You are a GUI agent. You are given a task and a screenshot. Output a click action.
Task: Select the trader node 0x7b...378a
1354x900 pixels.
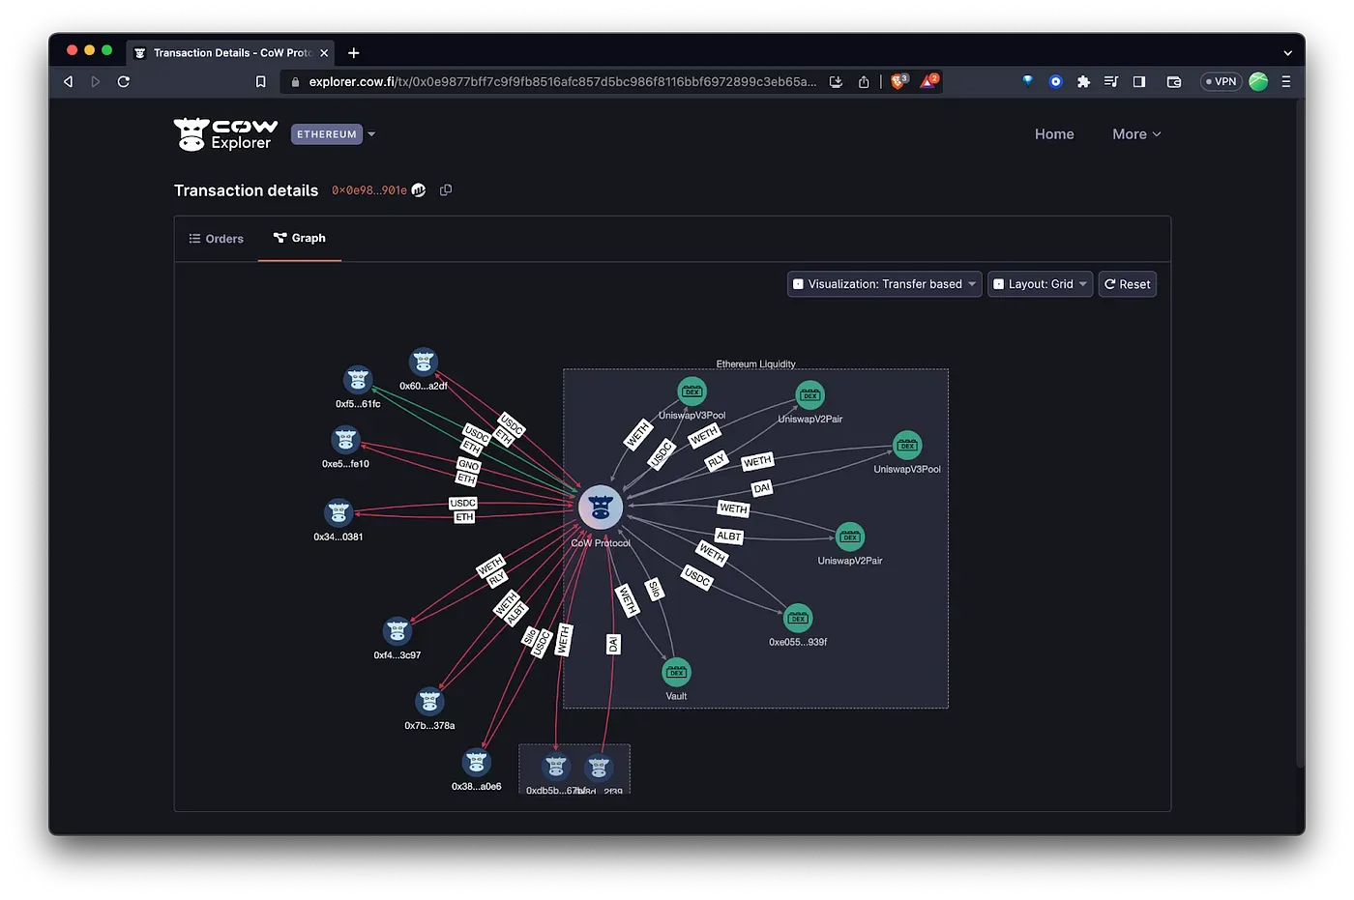pos(429,702)
